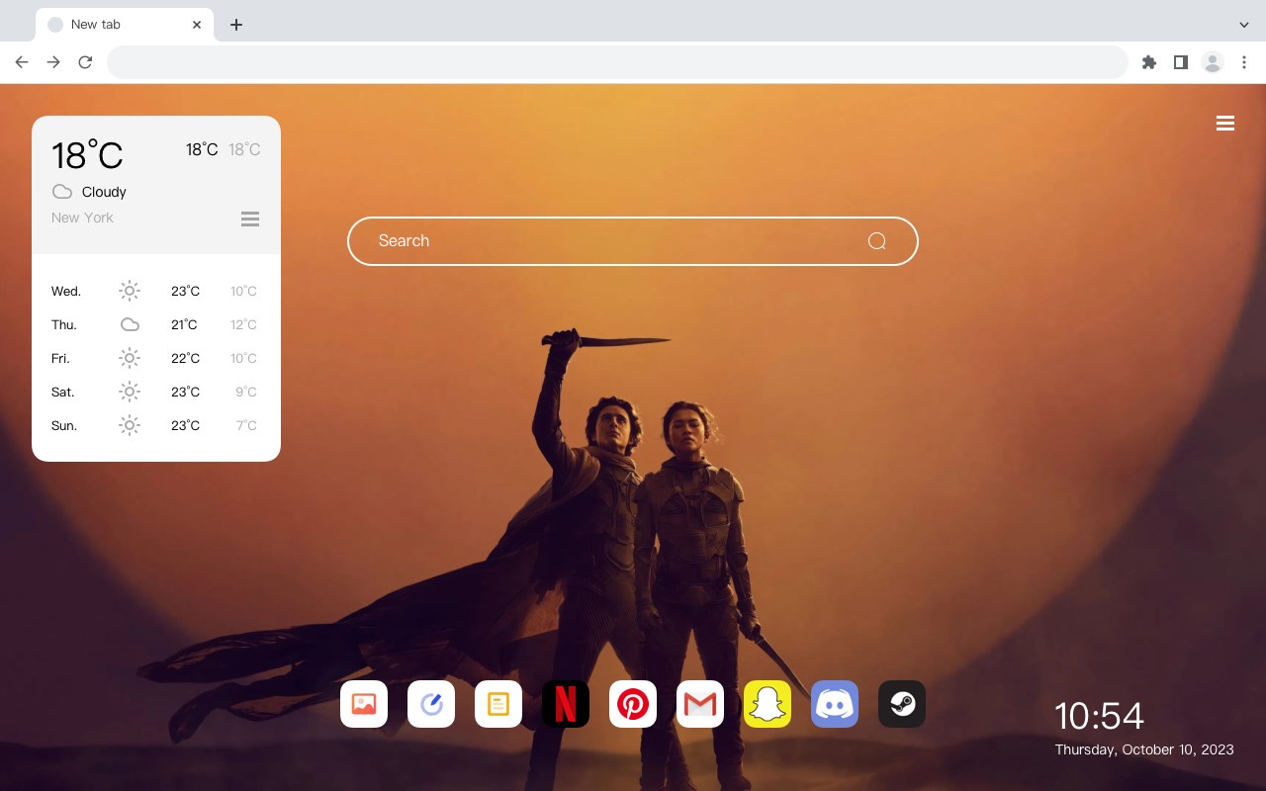Open the Steam shortcut
This screenshot has height=791, width=1266.
click(902, 704)
